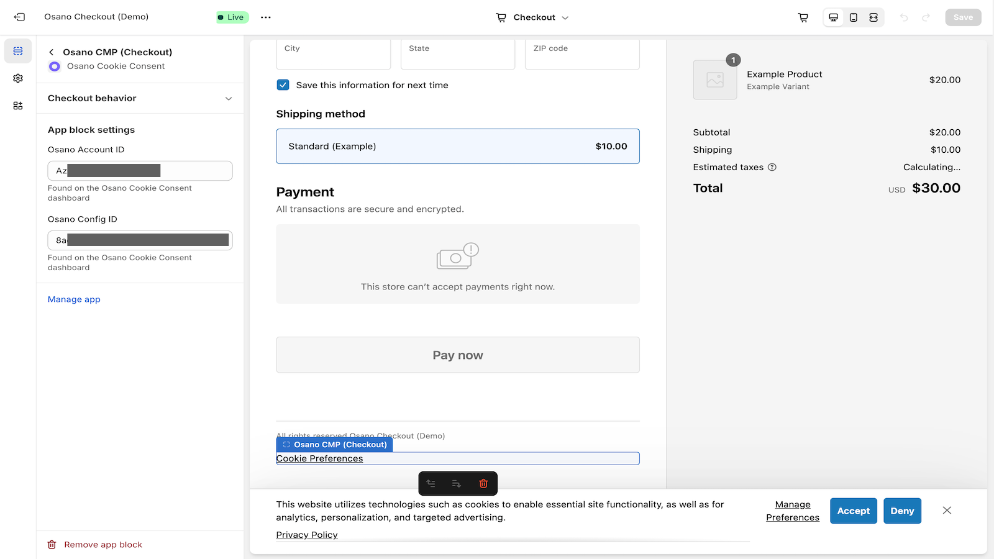Viewport: 994px width, 559px height.
Task: Go back with the left chevron arrow
Action: click(52, 52)
